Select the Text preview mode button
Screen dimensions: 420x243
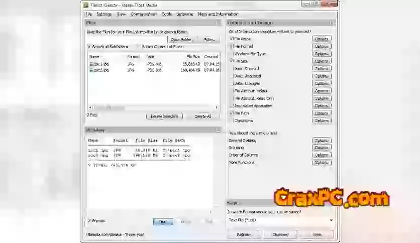163,221
